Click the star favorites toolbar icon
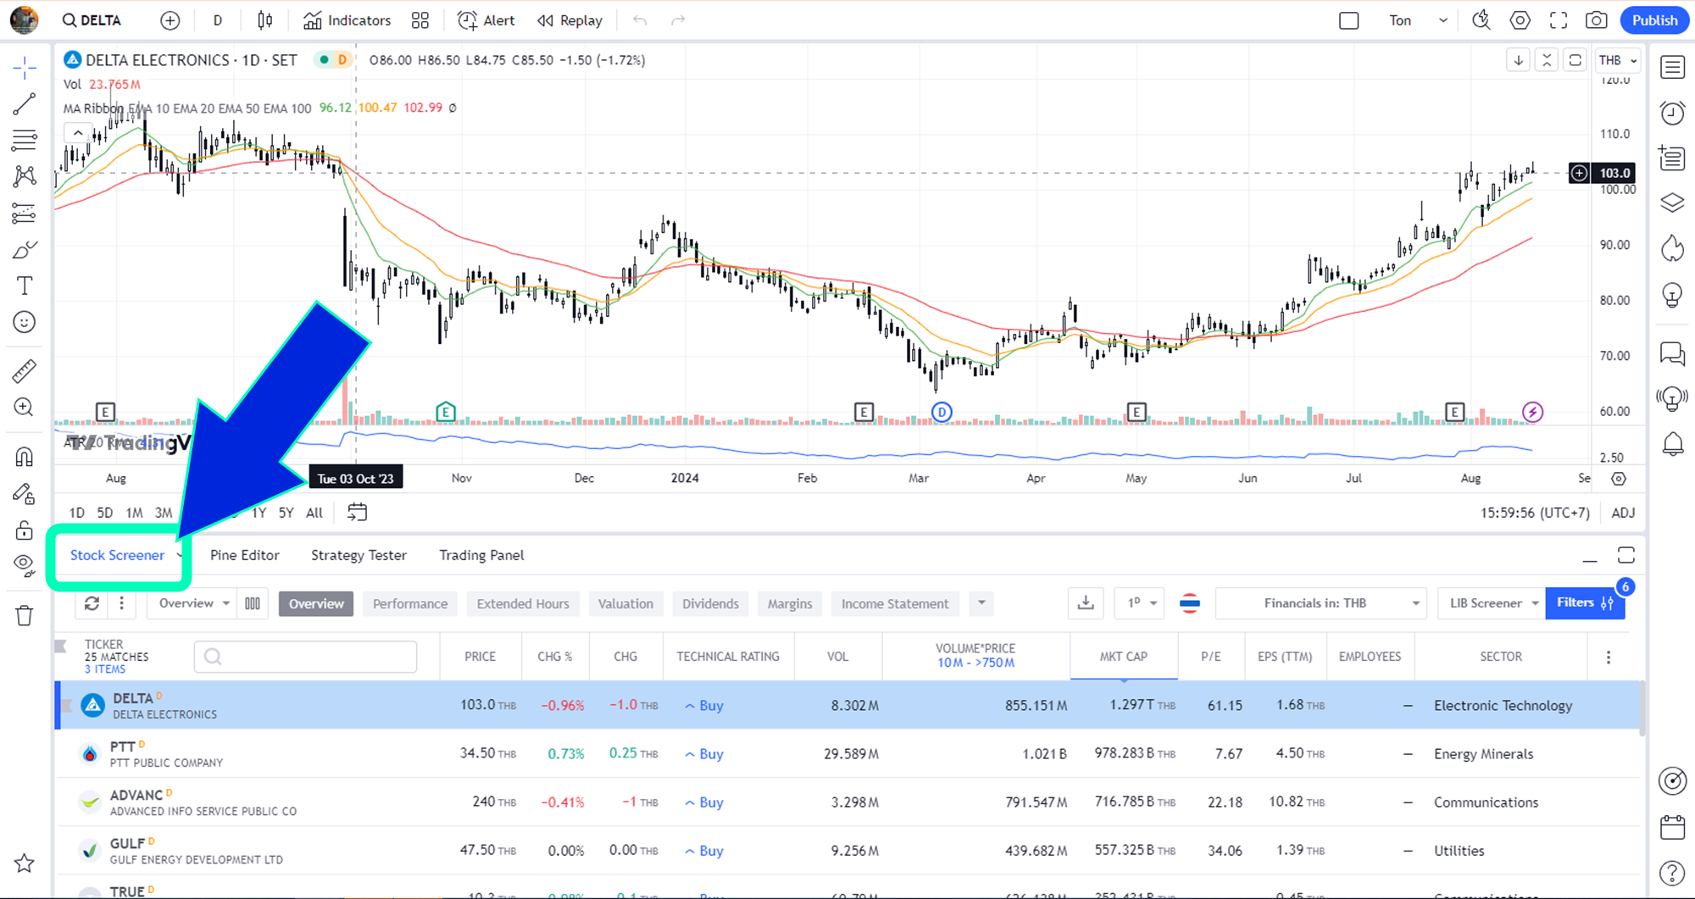Screen dimensions: 1695x899 coord(25,863)
